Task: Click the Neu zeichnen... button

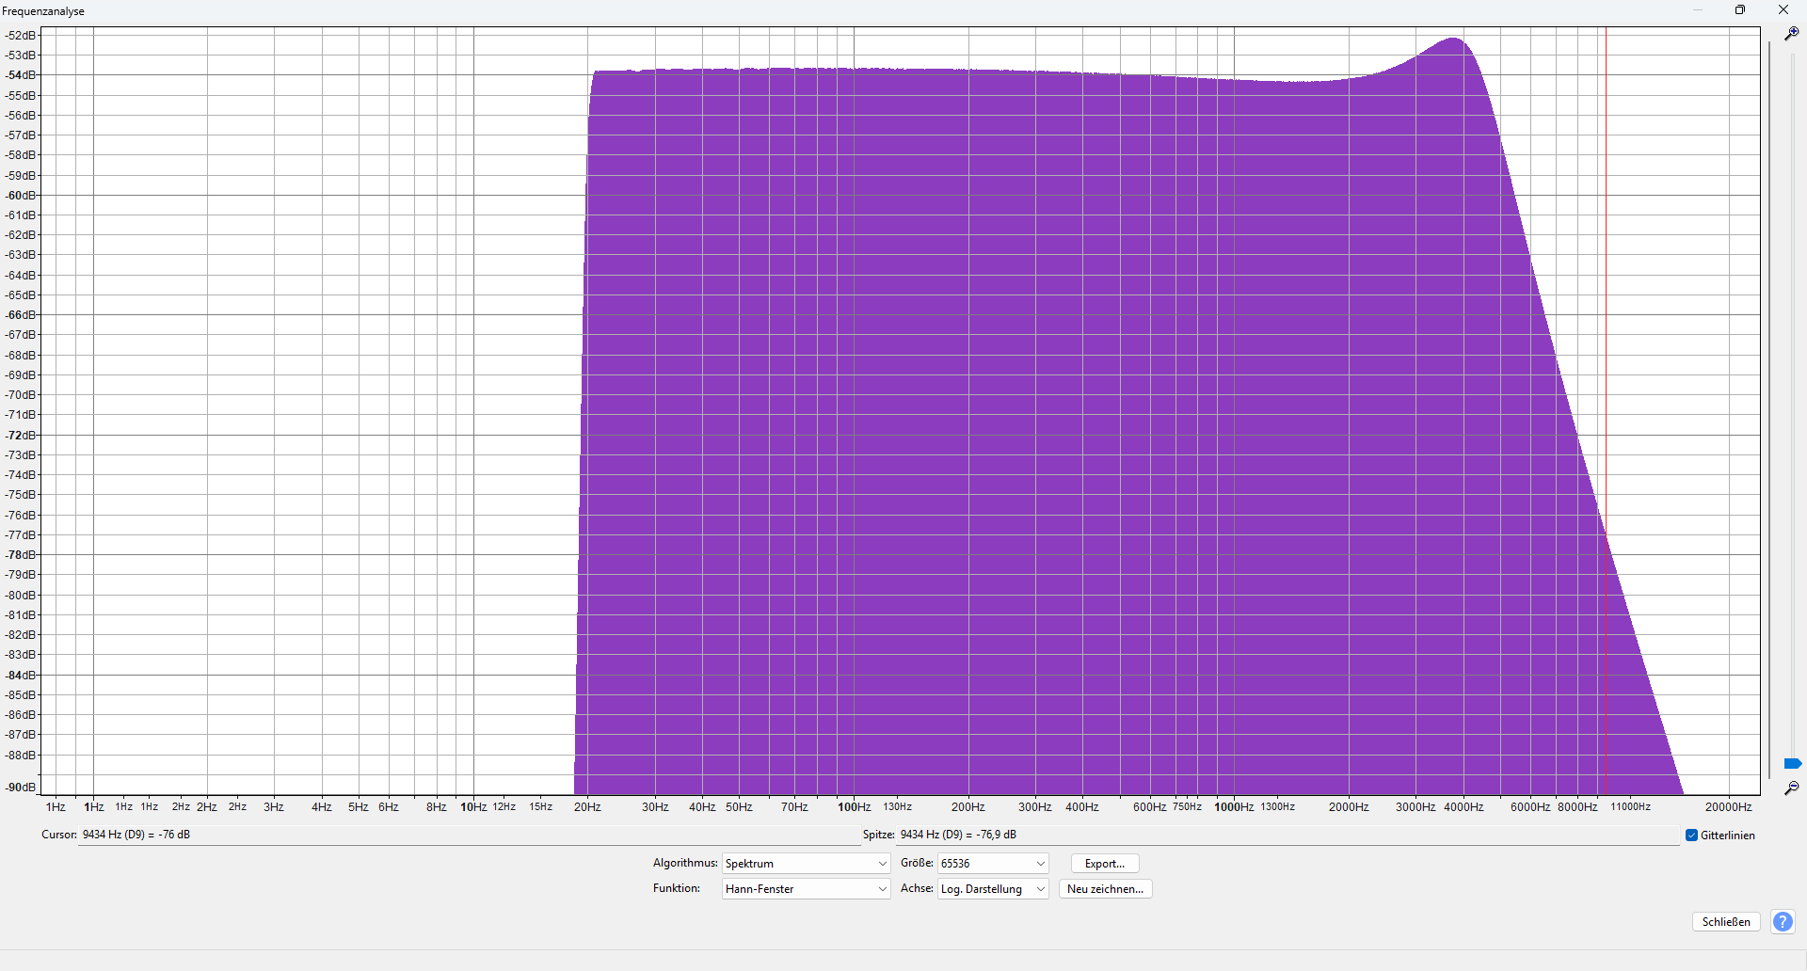Action: (x=1105, y=889)
